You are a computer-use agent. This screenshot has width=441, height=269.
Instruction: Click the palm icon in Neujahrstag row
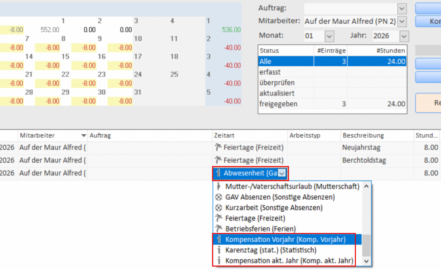tap(217, 147)
